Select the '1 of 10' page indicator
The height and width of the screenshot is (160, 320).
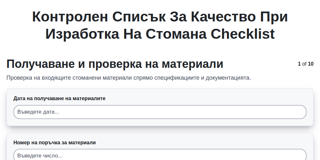[306, 64]
